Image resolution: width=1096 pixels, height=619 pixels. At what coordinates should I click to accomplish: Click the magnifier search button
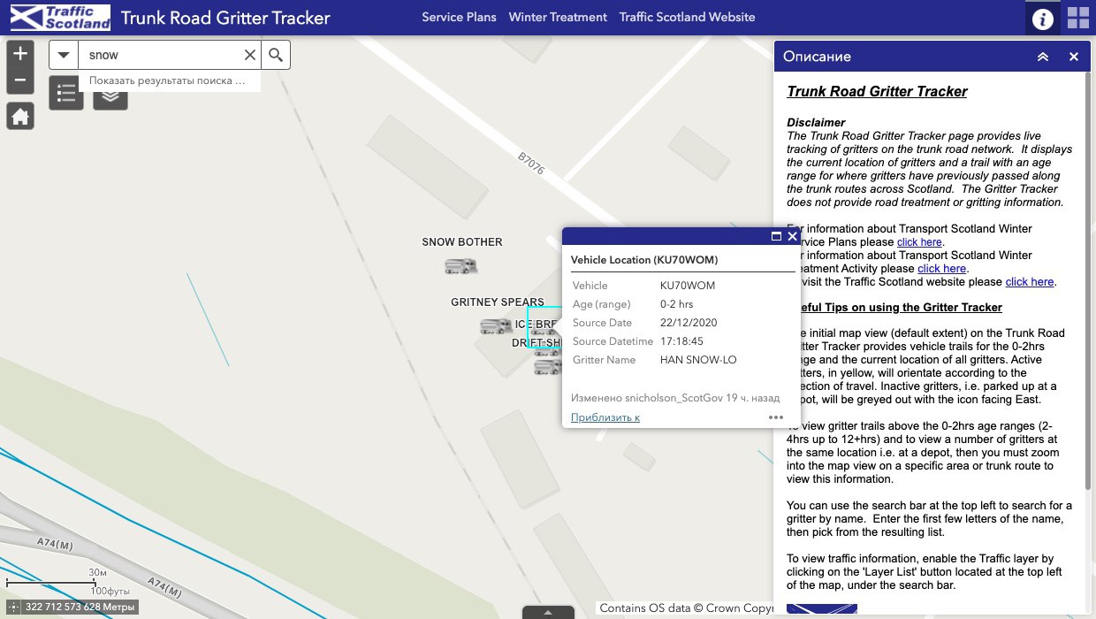[x=276, y=55]
